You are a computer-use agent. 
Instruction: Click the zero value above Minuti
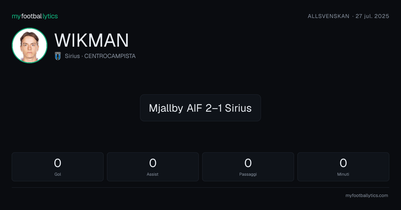pyautogui.click(x=343, y=163)
